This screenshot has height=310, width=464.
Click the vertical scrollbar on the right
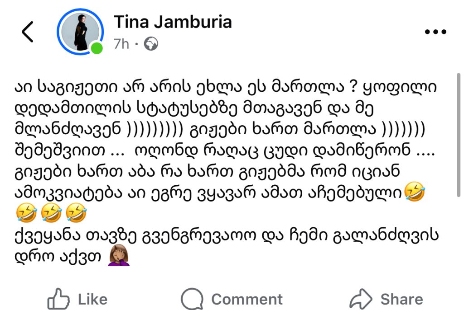point(459,135)
